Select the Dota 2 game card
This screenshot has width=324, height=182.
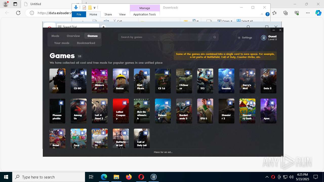(268, 81)
